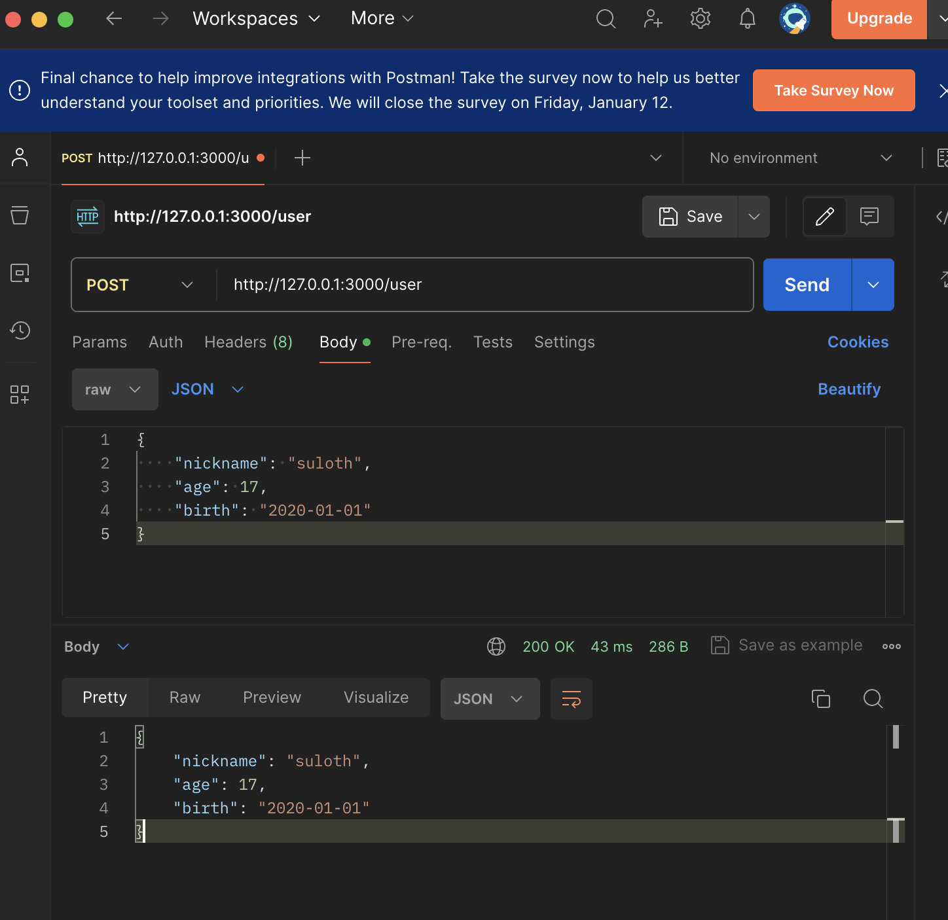Image resolution: width=948 pixels, height=920 pixels.
Task: Open the code snippet icon on the right edge
Action: [x=941, y=217]
